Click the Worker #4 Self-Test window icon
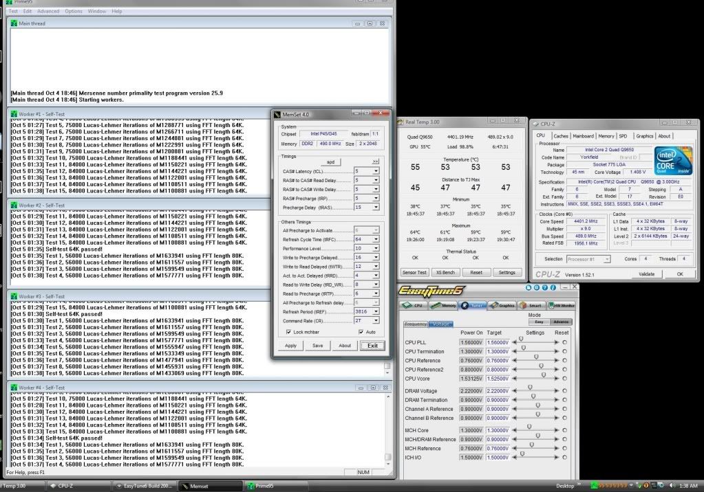 14,387
